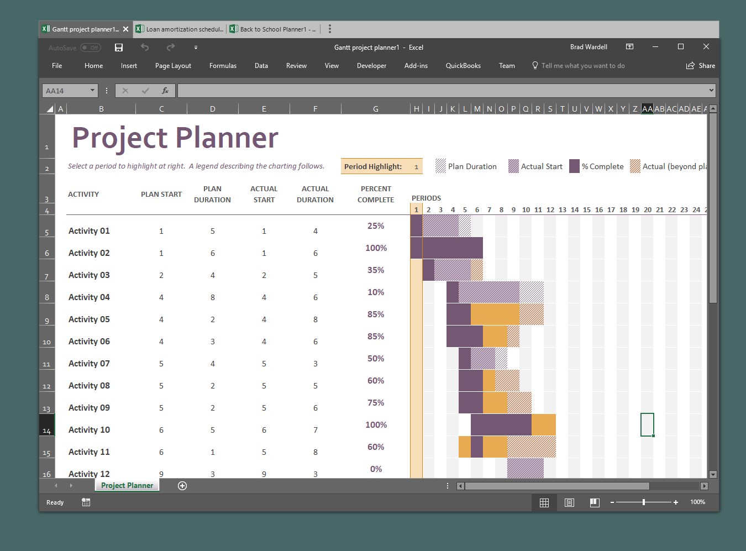Expand the formula bar

711,91
